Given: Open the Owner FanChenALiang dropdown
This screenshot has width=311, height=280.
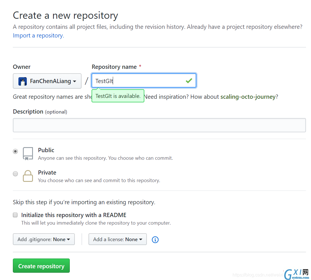Looking at the screenshot, I should tap(47, 81).
